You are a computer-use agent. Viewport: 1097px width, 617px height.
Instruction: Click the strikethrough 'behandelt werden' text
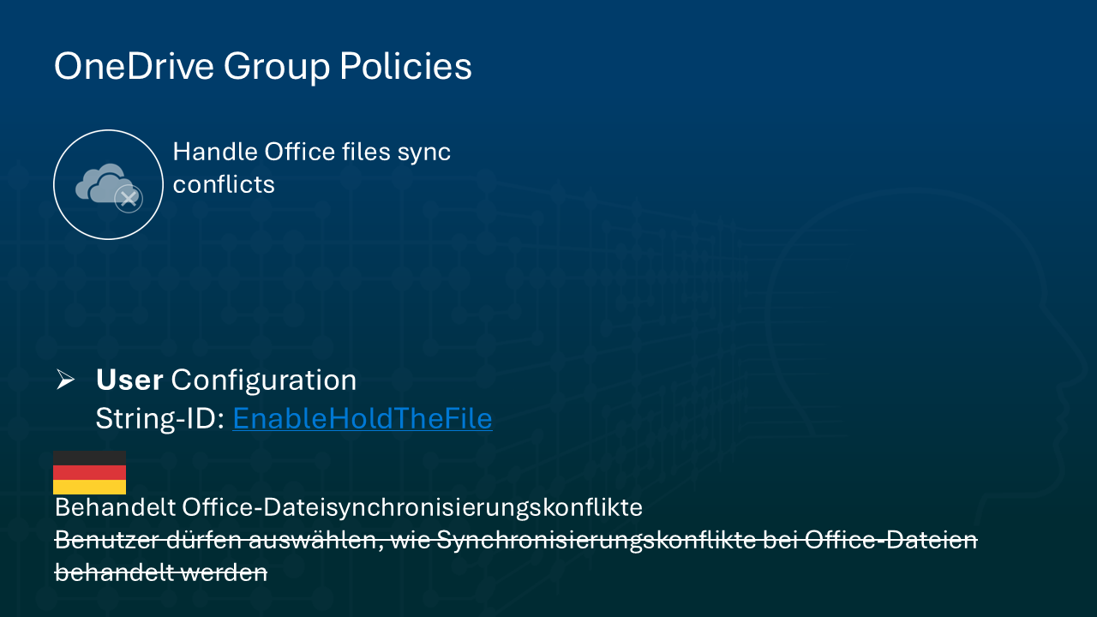(x=161, y=572)
